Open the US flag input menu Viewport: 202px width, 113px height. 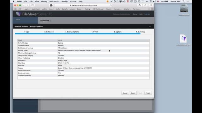158,1
